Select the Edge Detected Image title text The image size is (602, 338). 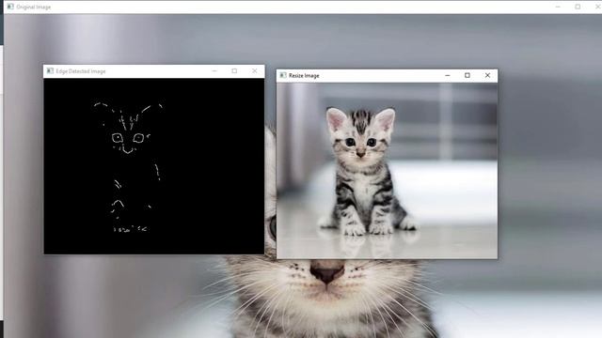(x=81, y=71)
